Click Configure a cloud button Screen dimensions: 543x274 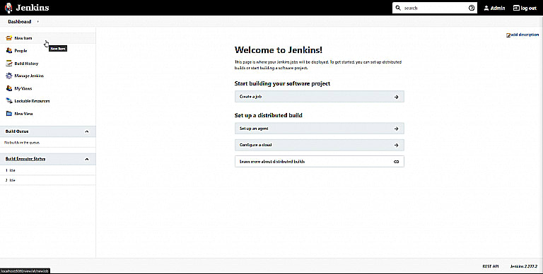coord(320,145)
